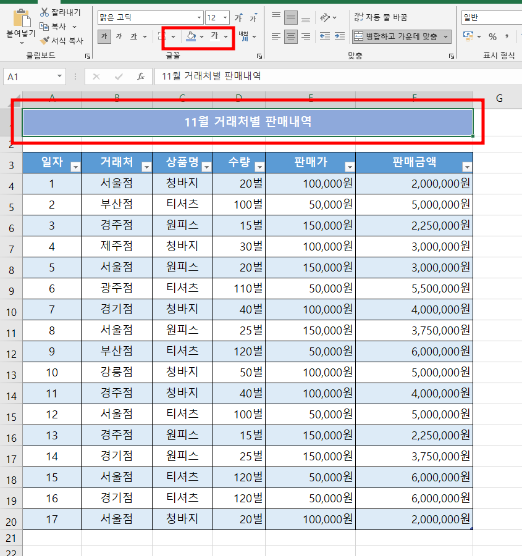Select cell with 110벌

[239, 288]
